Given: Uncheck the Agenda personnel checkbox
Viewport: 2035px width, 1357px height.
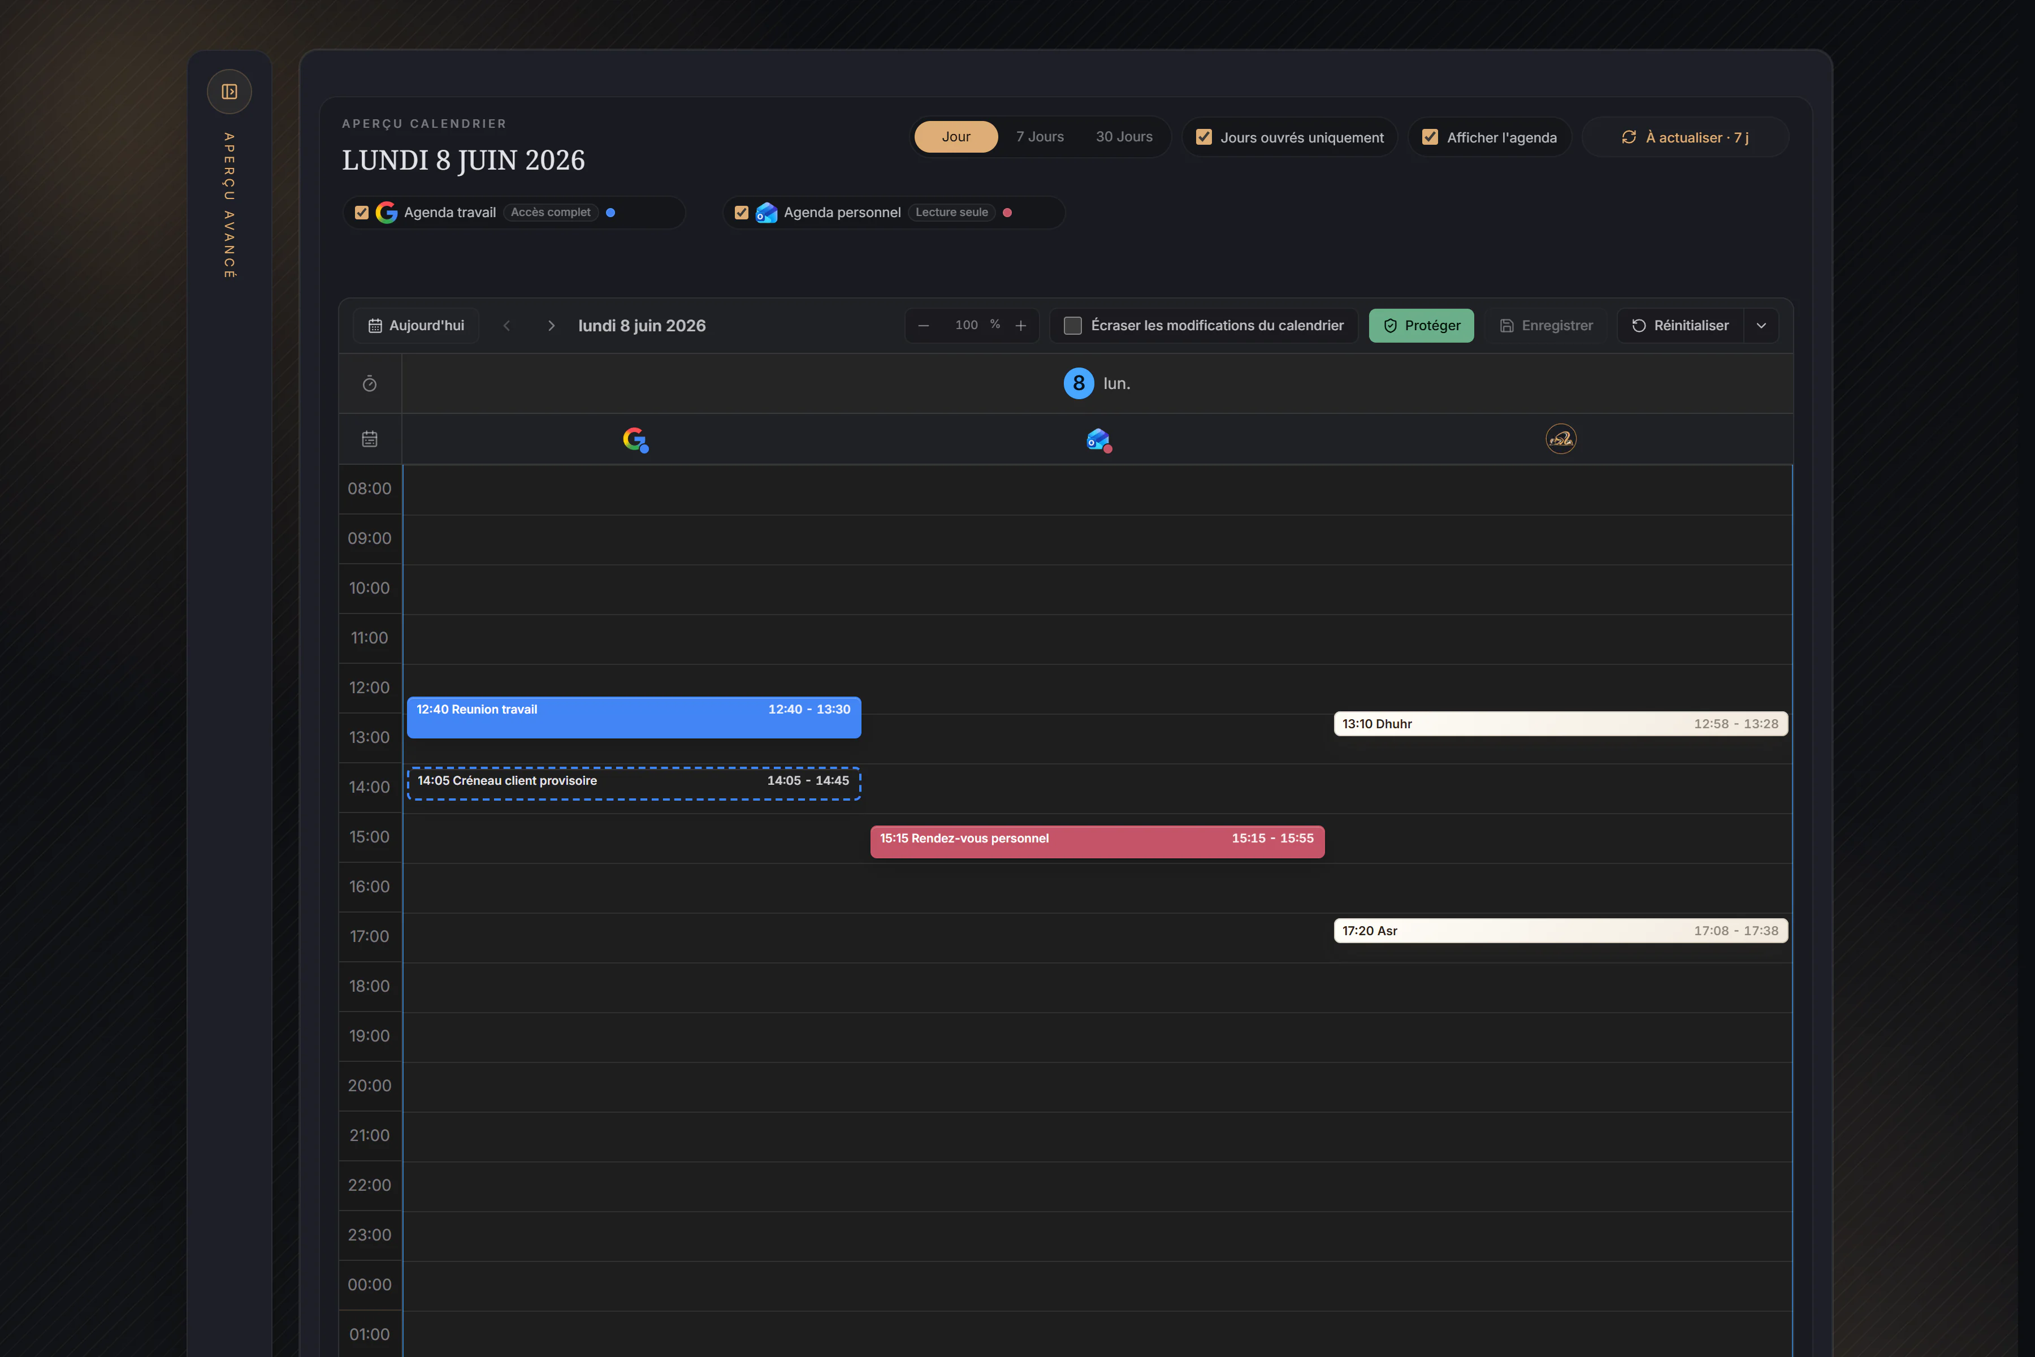Looking at the screenshot, I should pyautogui.click(x=742, y=213).
